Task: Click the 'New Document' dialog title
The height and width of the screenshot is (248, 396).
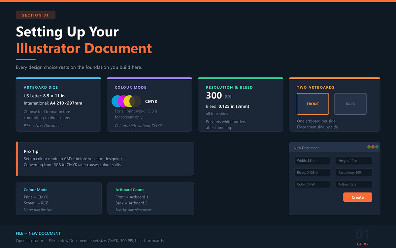Action: pos(306,148)
